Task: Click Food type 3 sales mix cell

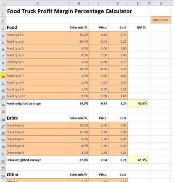Action: [79, 49]
